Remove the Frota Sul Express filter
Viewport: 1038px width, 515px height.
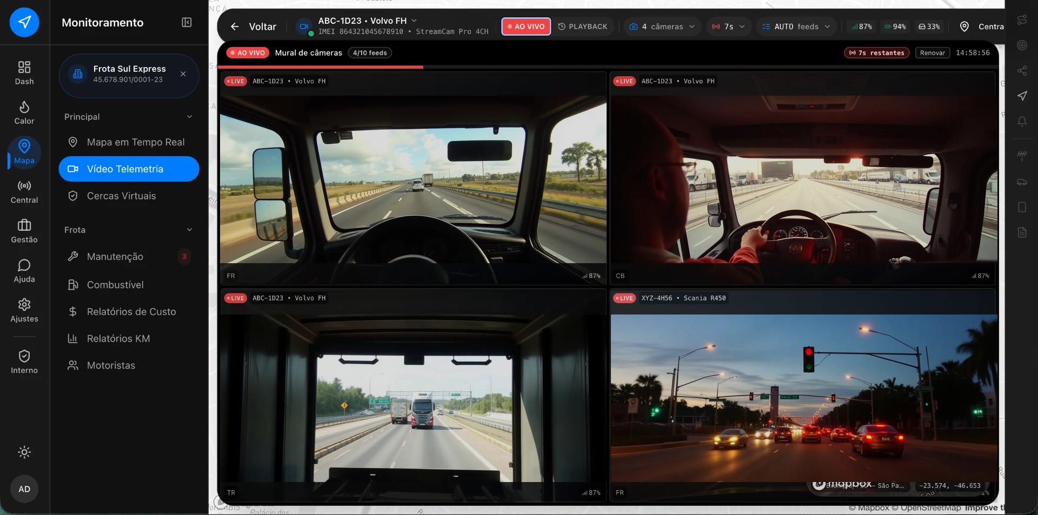pos(183,74)
